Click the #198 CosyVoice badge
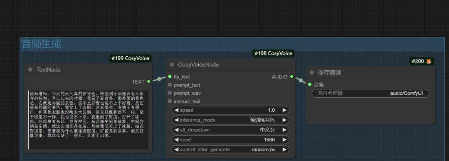This screenshot has height=161, width=449. point(273,53)
